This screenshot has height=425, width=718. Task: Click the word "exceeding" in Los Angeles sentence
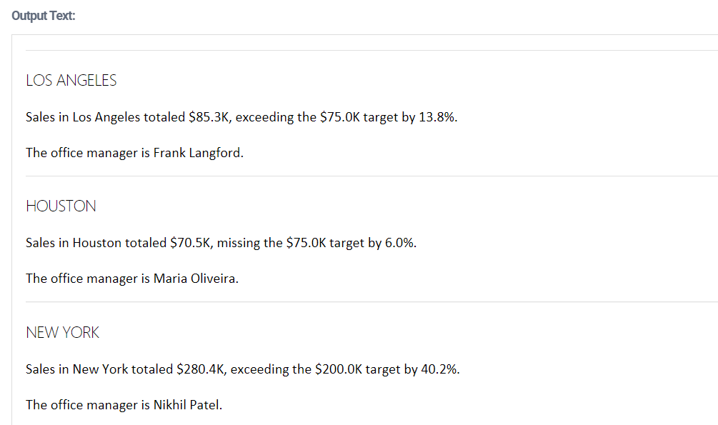[x=264, y=117]
